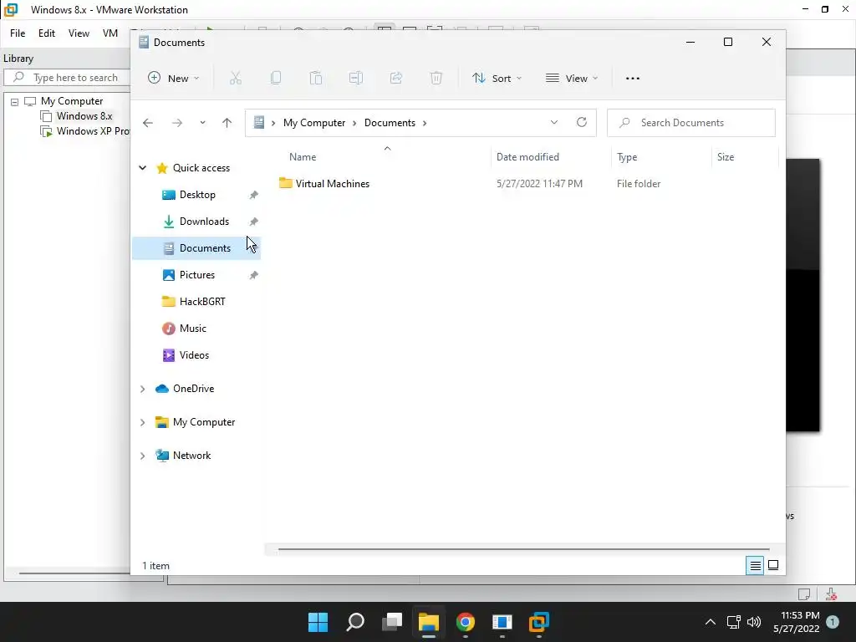Click the blue window app on taskbar
The height and width of the screenshot is (642, 856).
pos(502,622)
